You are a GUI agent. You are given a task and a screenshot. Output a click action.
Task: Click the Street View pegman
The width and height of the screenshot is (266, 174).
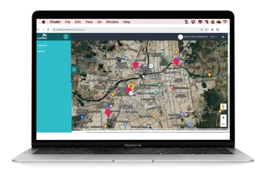(x=223, y=106)
